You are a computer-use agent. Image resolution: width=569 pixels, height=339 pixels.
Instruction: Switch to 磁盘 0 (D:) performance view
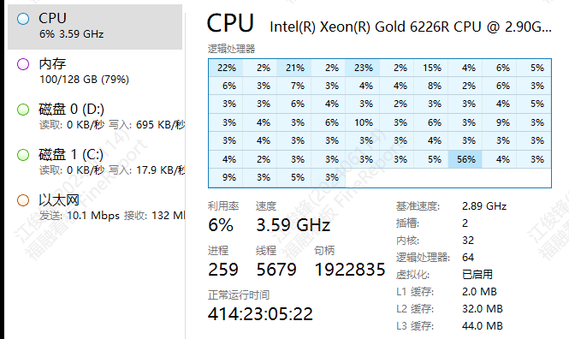click(95, 117)
